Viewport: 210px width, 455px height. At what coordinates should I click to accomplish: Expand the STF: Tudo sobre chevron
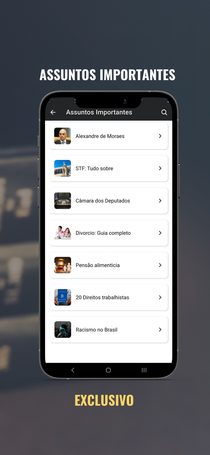[x=160, y=168]
